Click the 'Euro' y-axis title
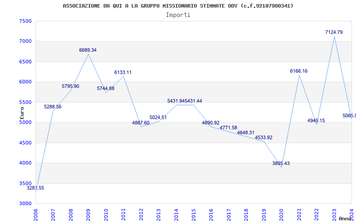Image resolution: width=356 pixels, height=223 pixels. 22,113
